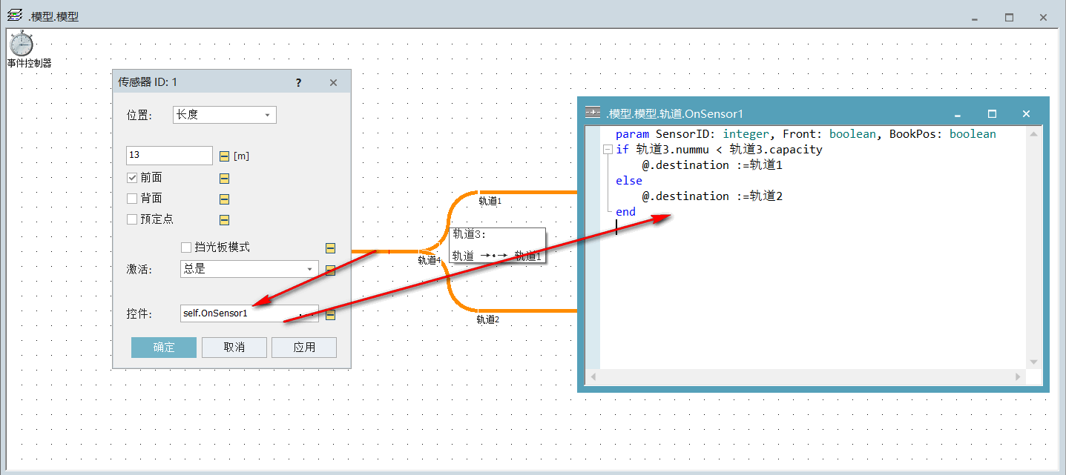This screenshot has height=475, width=1066.
Task: Click the position value field containing 13
Action: [x=170, y=156]
